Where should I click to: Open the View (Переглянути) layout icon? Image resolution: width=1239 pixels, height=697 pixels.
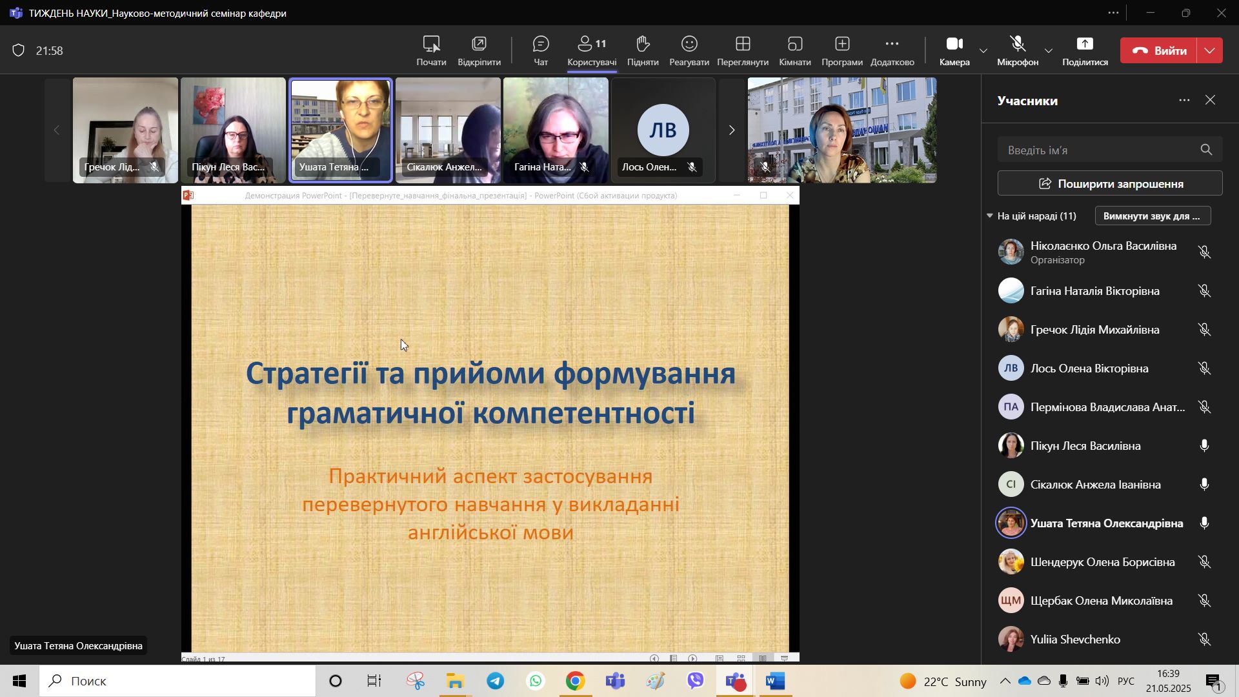pyautogui.click(x=743, y=45)
